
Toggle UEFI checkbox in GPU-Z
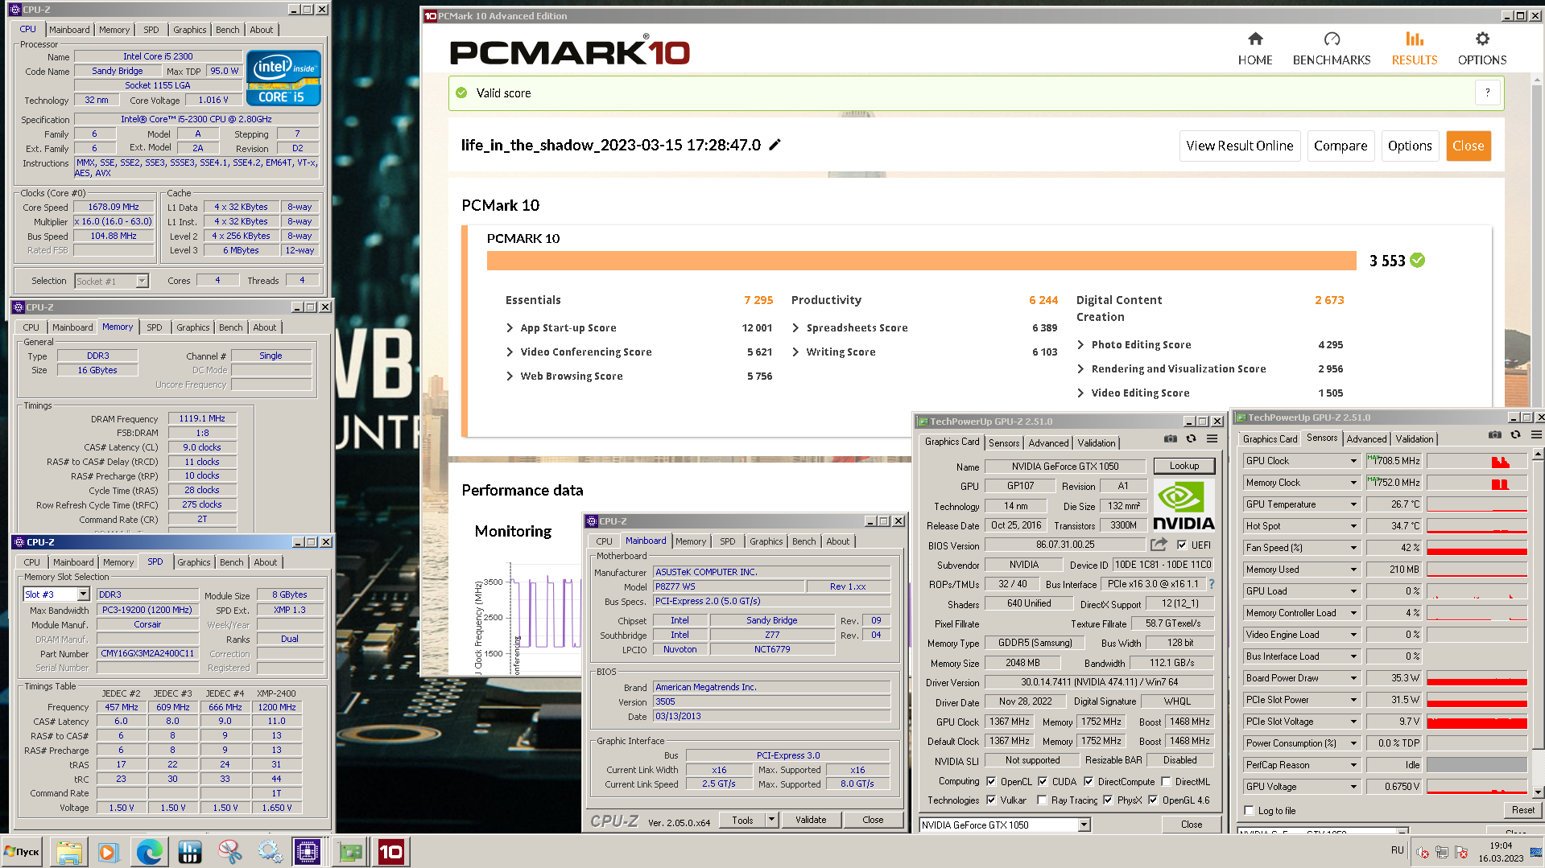click(1182, 545)
